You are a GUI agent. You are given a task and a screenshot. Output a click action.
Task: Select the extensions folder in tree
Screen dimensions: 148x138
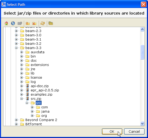click(x=40, y=65)
